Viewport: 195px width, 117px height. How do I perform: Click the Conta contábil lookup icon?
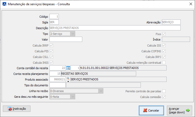click(x=68, y=68)
